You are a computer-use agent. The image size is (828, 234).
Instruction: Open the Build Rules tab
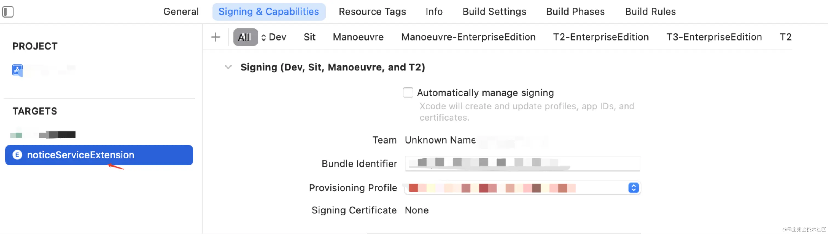coord(650,12)
